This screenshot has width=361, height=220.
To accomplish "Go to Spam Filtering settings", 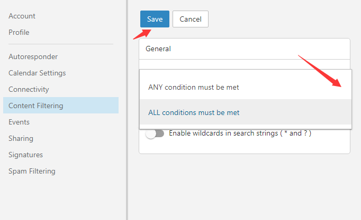I will point(32,171).
